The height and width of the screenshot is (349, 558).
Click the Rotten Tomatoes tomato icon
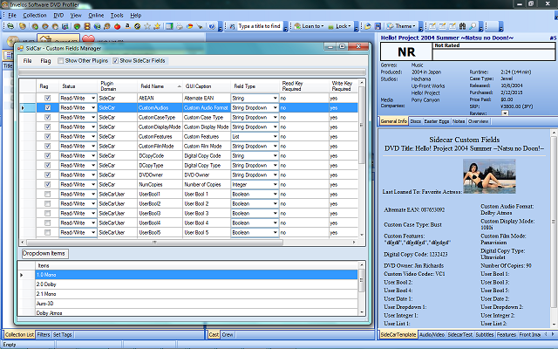coord(117,26)
